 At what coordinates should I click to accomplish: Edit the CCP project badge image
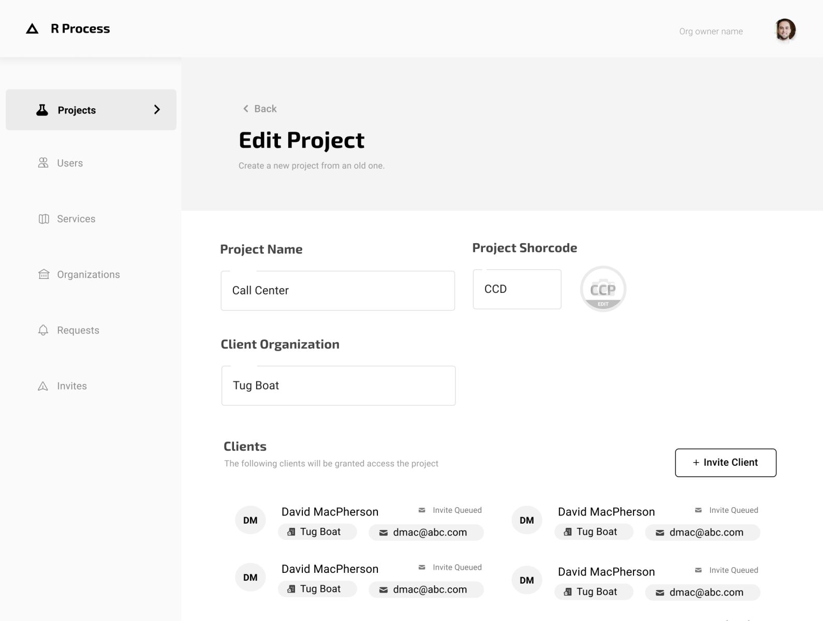pyautogui.click(x=603, y=289)
